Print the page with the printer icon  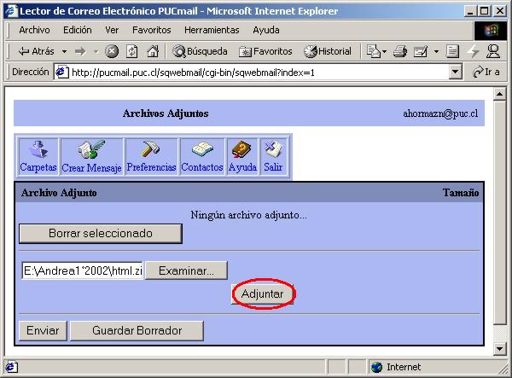(400, 51)
